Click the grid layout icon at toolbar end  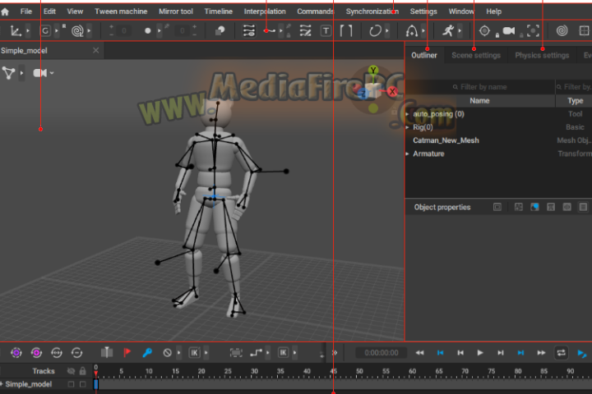tap(584, 31)
